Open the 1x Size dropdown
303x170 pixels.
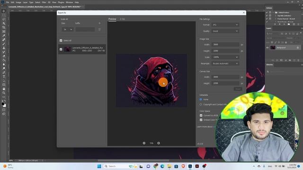click(x=67, y=29)
